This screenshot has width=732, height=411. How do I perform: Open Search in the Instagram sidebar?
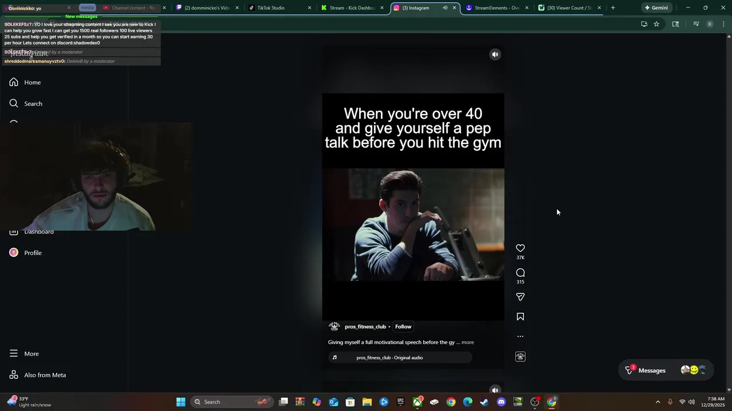point(26,103)
